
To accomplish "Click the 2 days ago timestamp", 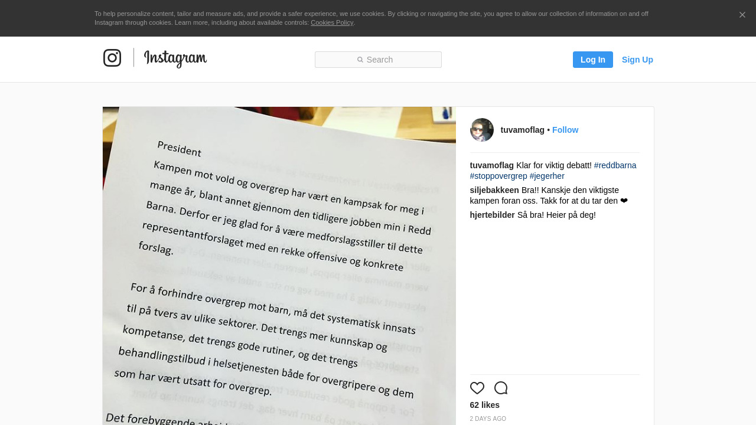I will pyautogui.click(x=488, y=419).
